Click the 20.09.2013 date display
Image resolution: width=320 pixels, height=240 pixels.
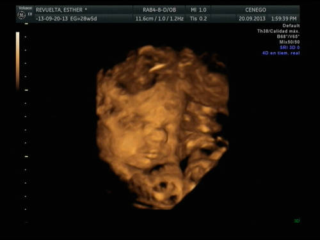tap(252, 19)
